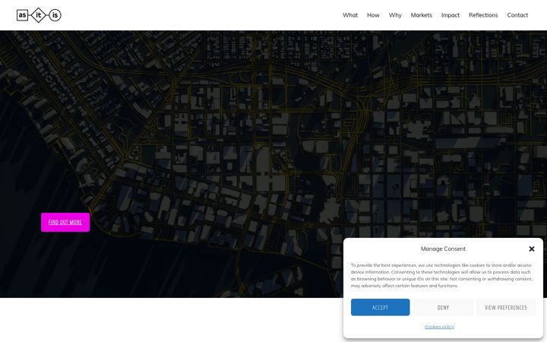
Task: Go to the How section
Action: tap(373, 15)
